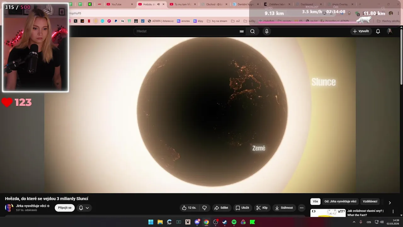Open YouTube notifications bell in the header

point(378,31)
